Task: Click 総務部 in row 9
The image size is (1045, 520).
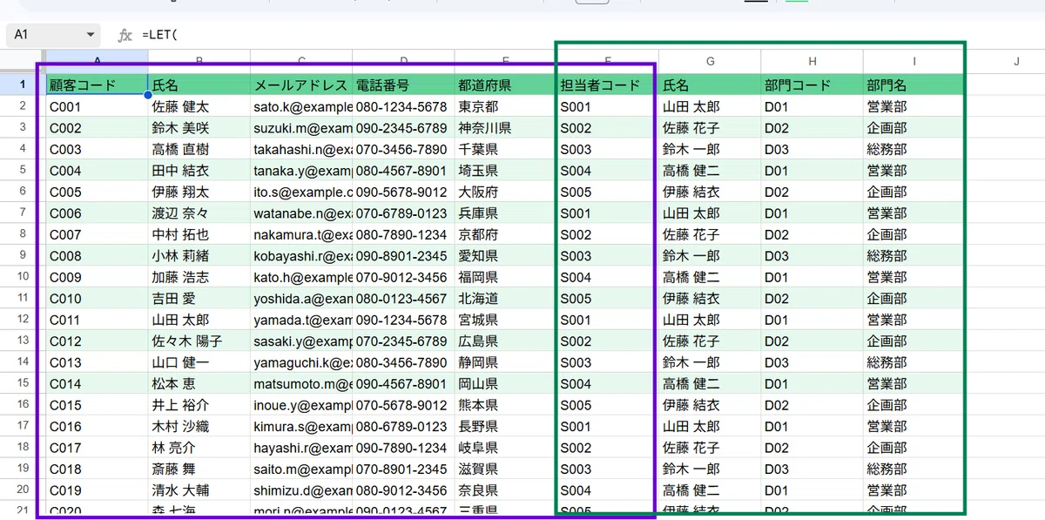Action: (x=914, y=256)
